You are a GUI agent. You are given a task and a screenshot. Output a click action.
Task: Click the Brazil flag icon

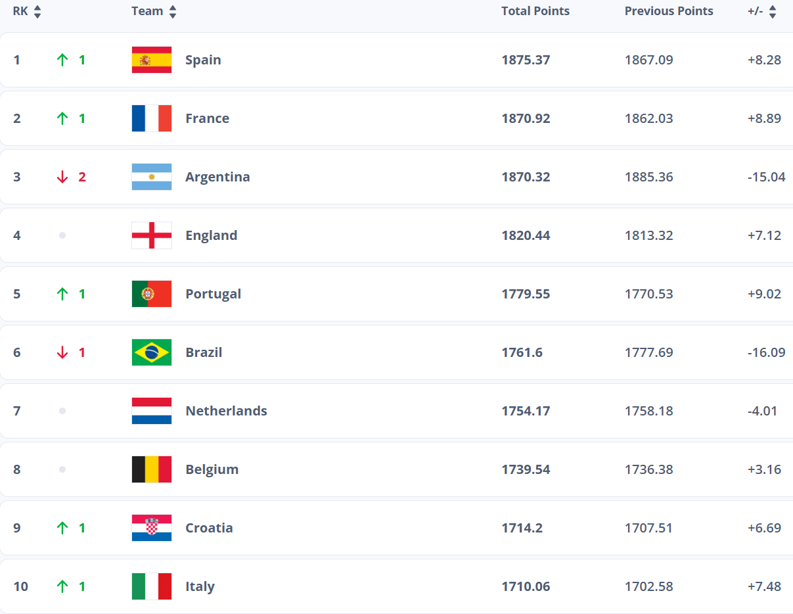(152, 352)
